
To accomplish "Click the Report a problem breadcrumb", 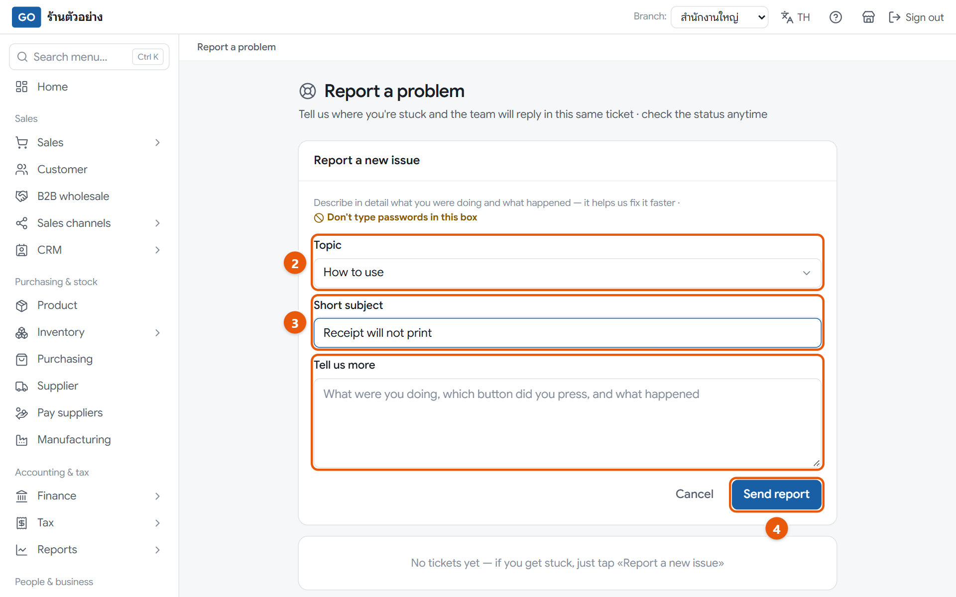I will [237, 47].
